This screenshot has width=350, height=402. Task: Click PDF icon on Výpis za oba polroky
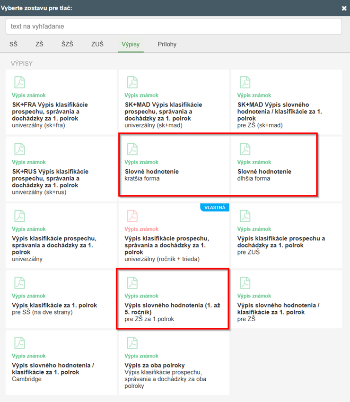click(x=132, y=343)
